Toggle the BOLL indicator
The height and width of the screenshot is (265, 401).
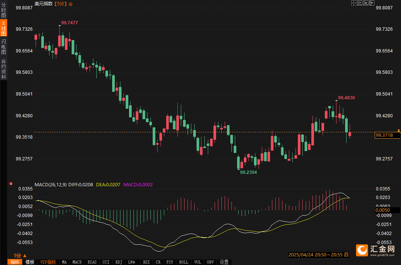(x=183, y=262)
